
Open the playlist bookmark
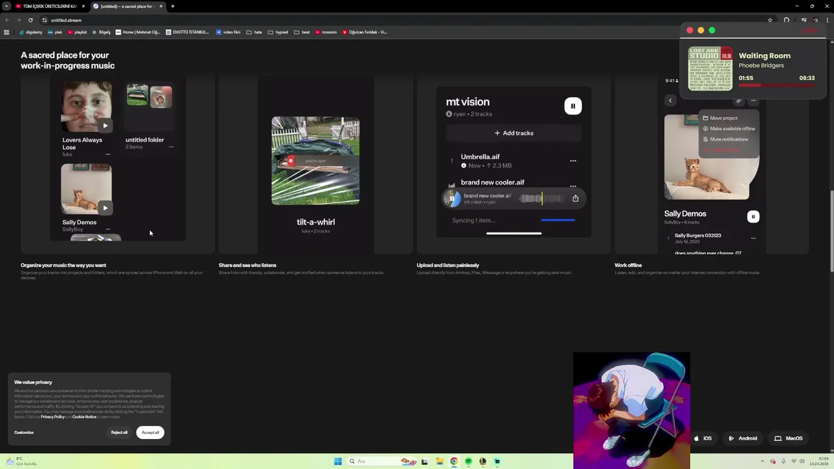pos(77,32)
